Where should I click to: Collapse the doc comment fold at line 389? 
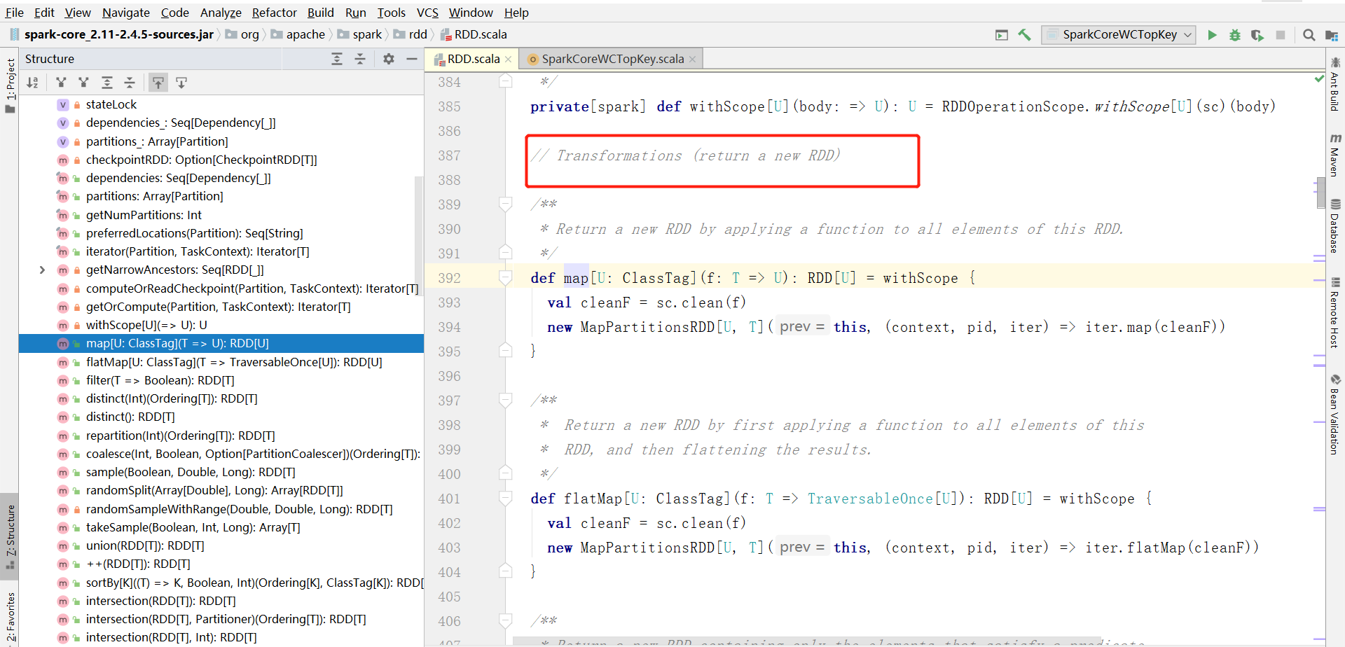click(505, 204)
